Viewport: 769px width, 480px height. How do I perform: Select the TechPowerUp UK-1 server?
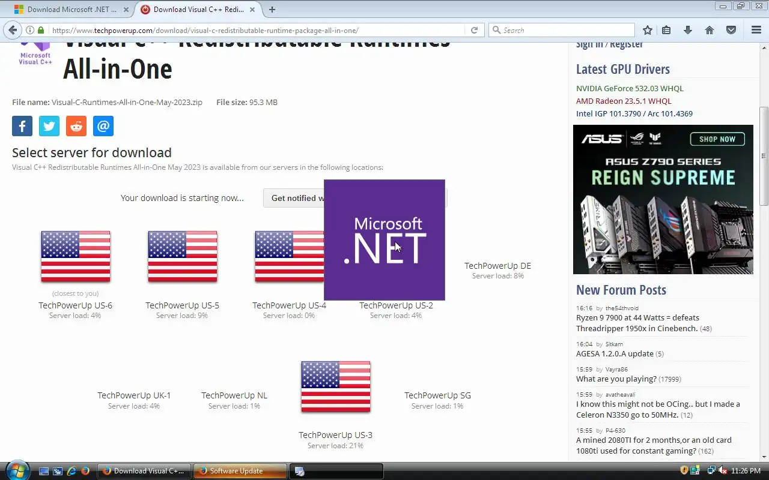134,395
